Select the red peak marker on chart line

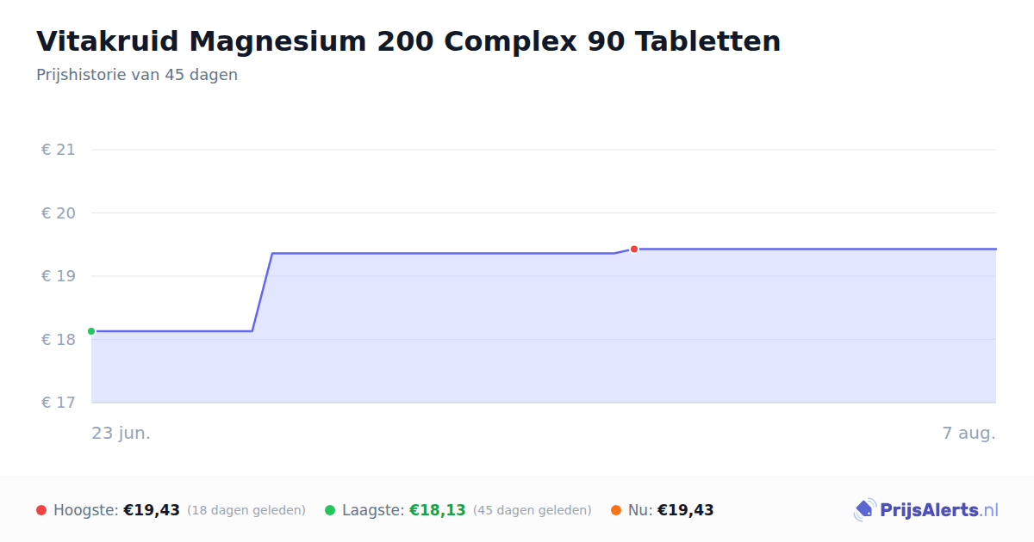(x=634, y=249)
